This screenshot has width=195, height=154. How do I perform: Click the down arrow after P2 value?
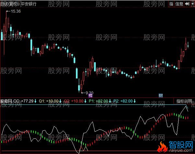tap(135, 101)
